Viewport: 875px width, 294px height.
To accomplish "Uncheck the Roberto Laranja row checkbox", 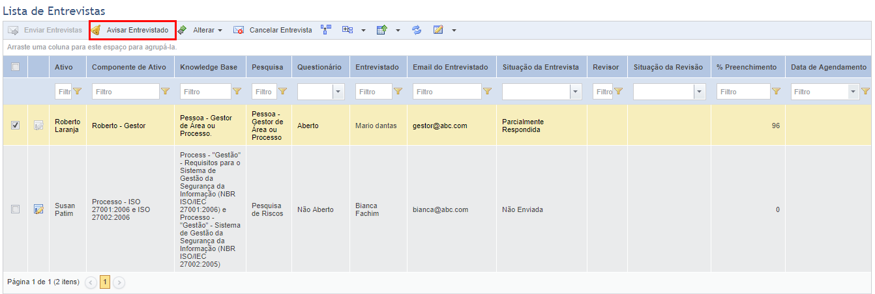I will click(x=15, y=125).
